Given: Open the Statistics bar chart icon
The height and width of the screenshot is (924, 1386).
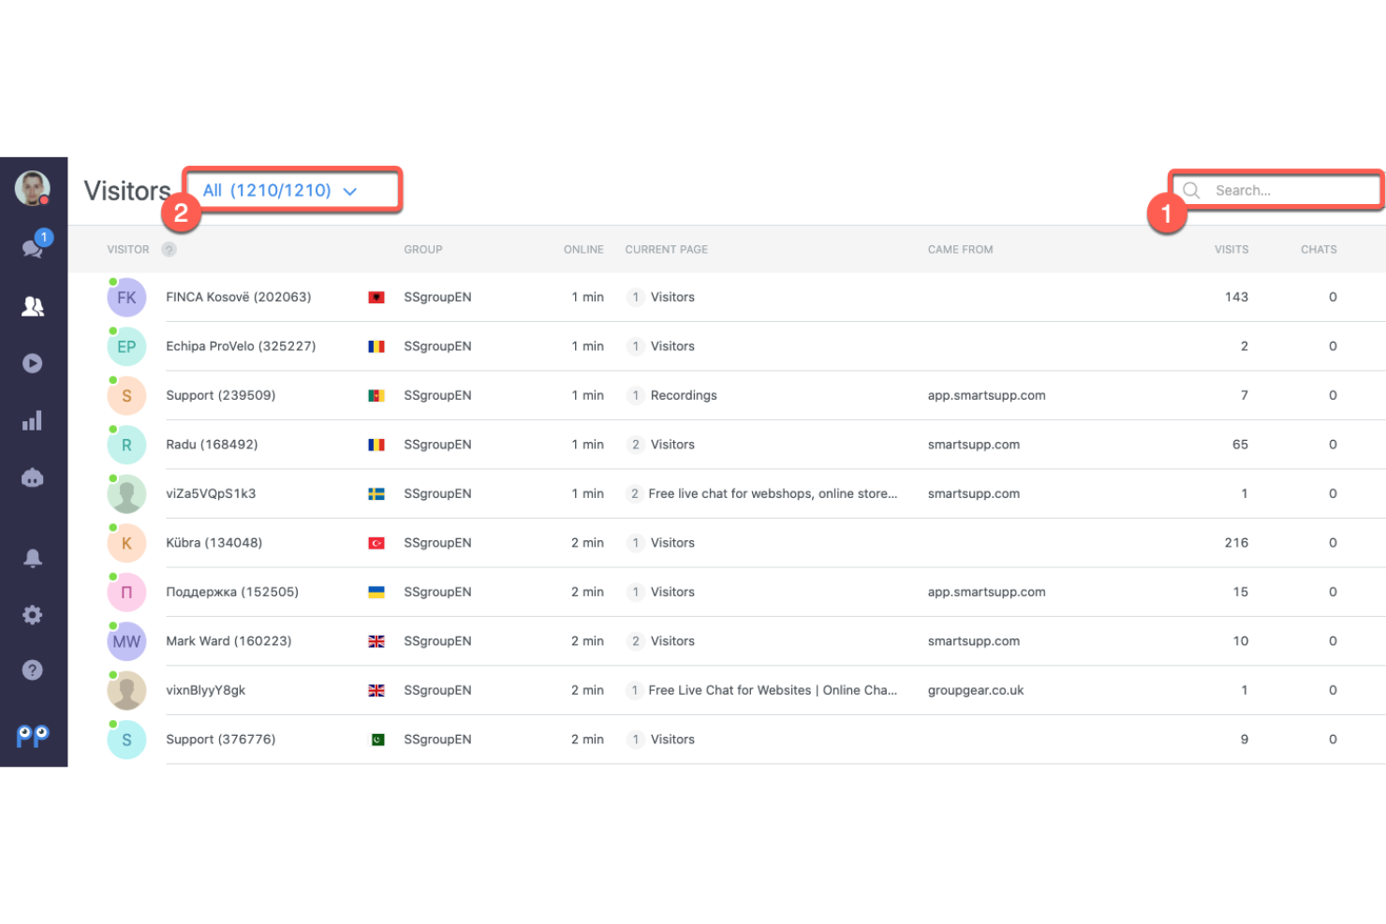Looking at the screenshot, I should 33,420.
